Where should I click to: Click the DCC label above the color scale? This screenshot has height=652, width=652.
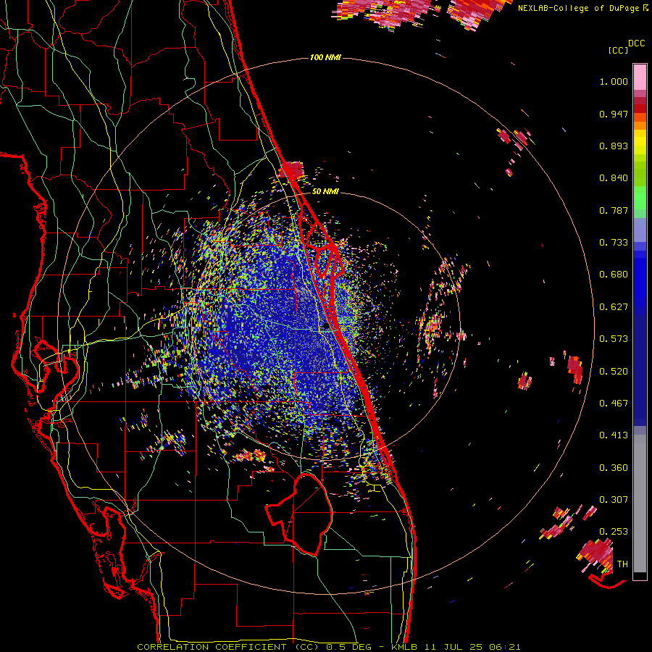(x=637, y=43)
